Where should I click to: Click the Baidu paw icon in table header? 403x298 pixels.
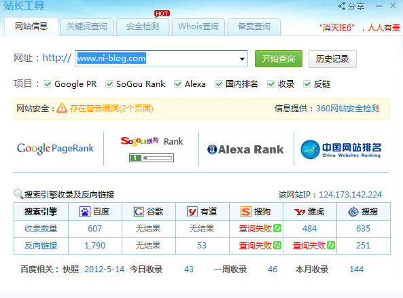tap(85, 212)
